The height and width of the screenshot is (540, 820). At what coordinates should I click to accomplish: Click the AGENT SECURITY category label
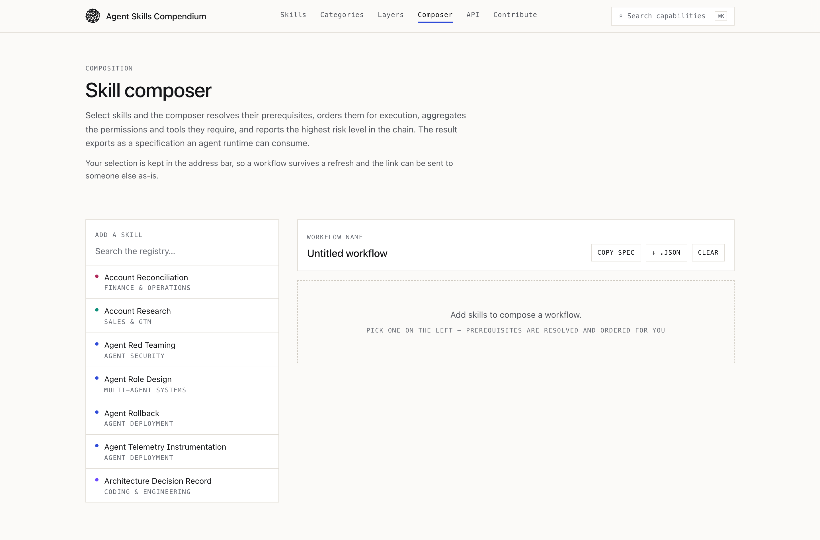tap(134, 356)
